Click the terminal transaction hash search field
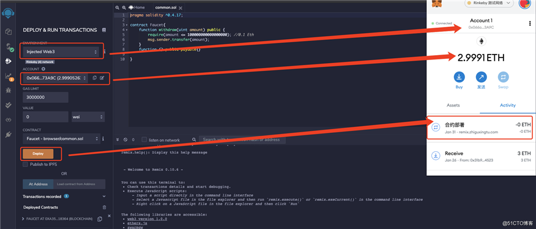 click(x=242, y=140)
